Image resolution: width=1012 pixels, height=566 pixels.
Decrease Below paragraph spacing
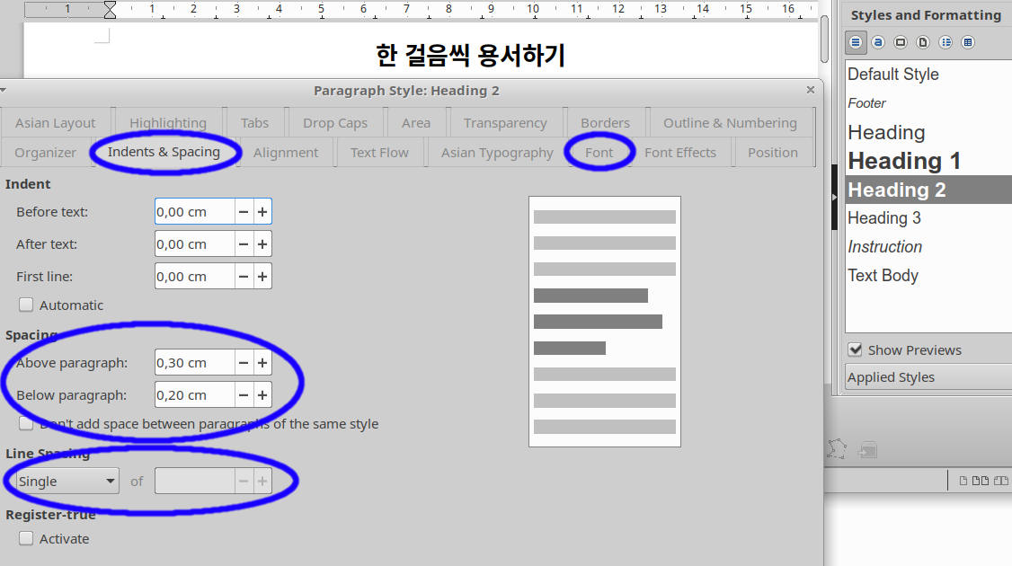click(x=244, y=395)
